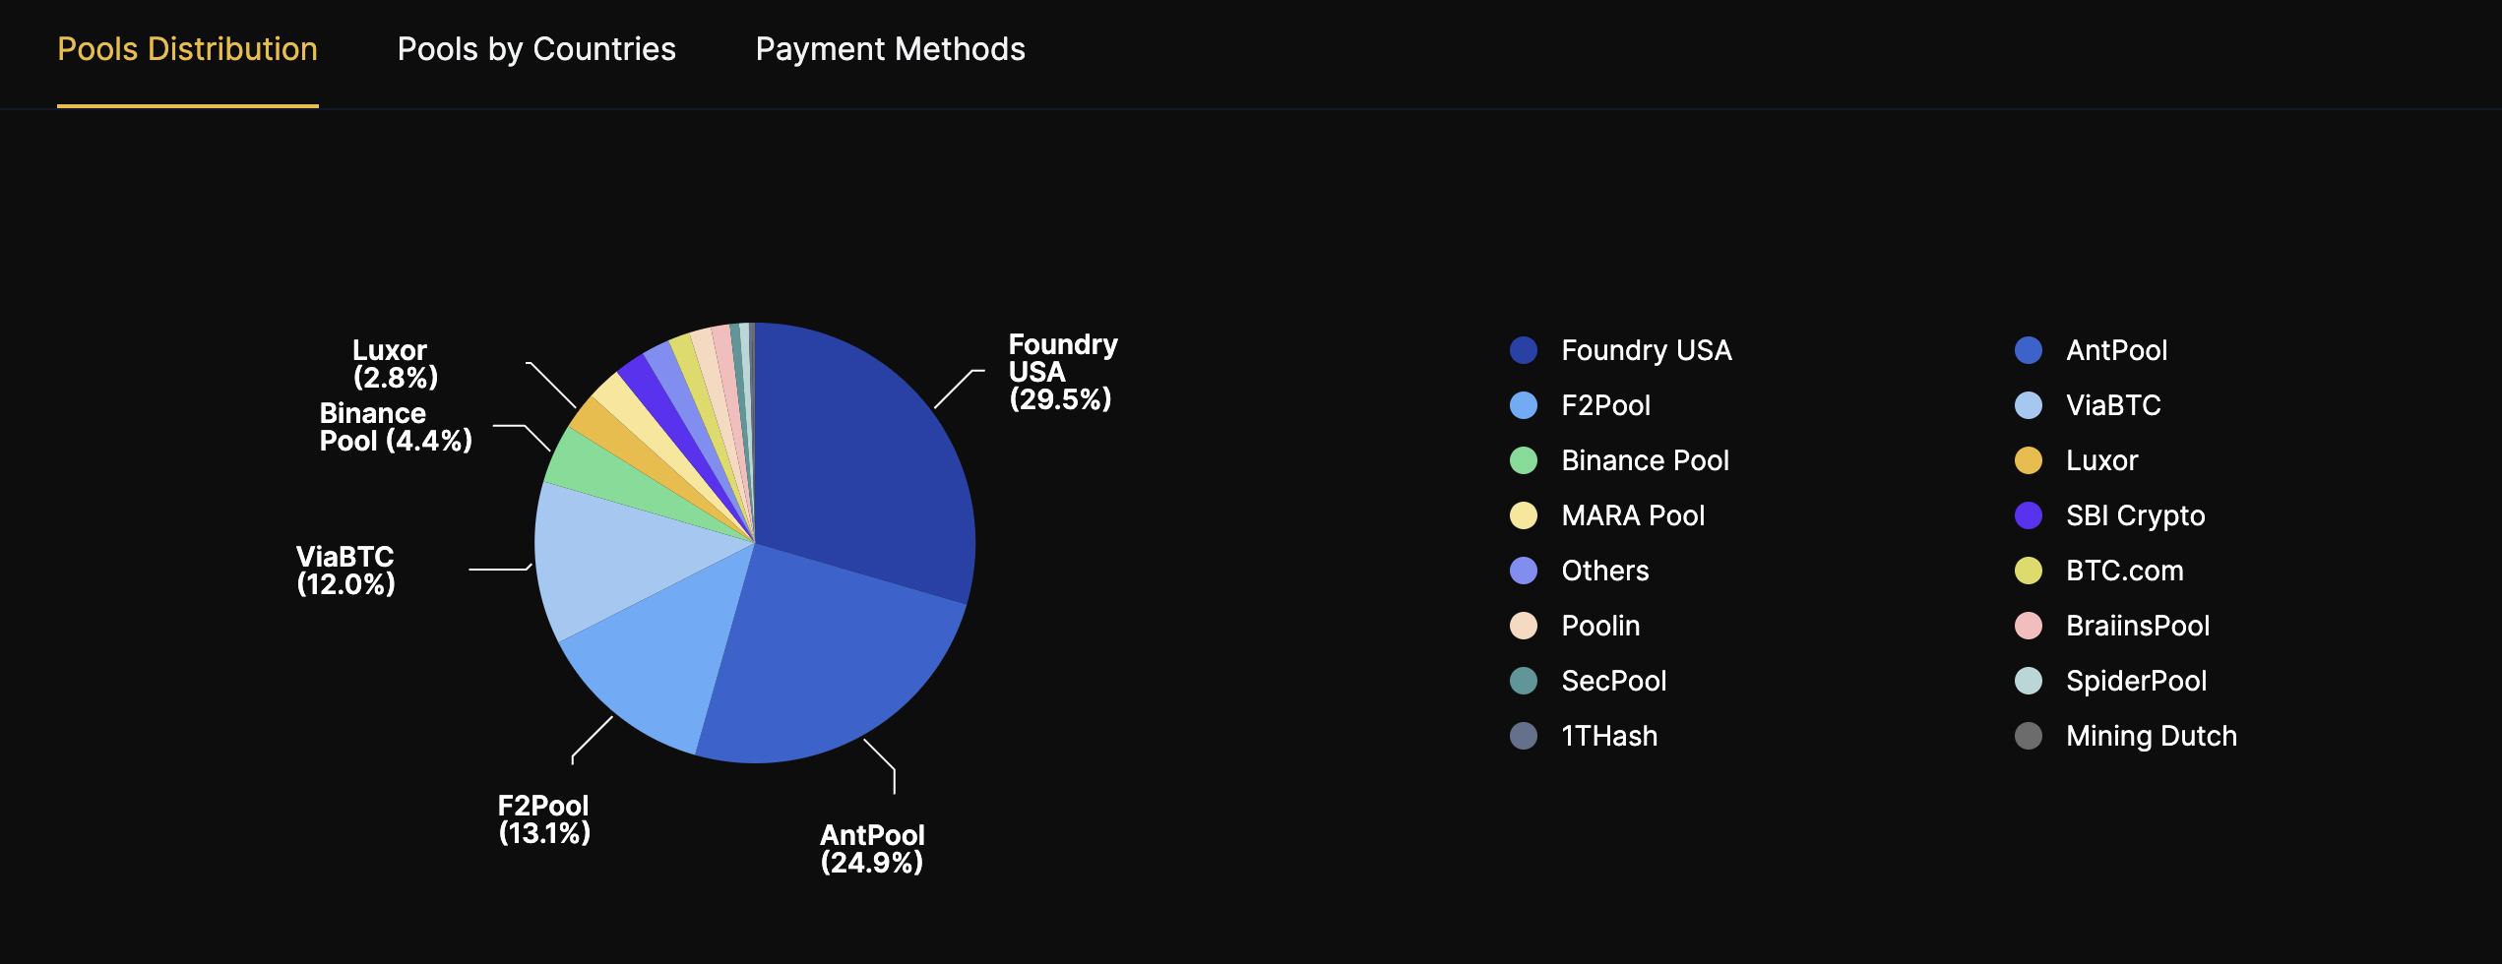This screenshot has width=2502, height=964.
Task: Click the F2Pool legend color dot
Action: click(1524, 405)
